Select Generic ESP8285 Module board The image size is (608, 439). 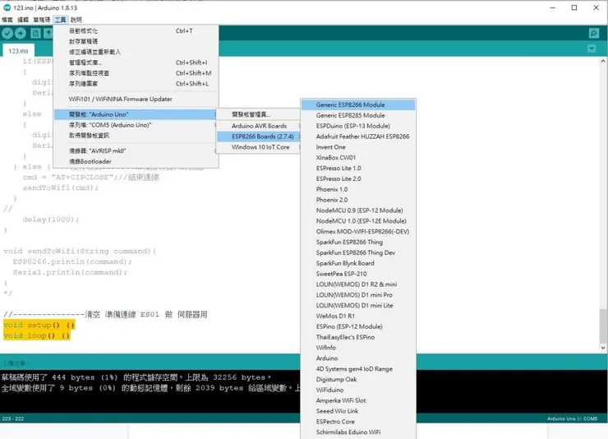tap(358, 115)
